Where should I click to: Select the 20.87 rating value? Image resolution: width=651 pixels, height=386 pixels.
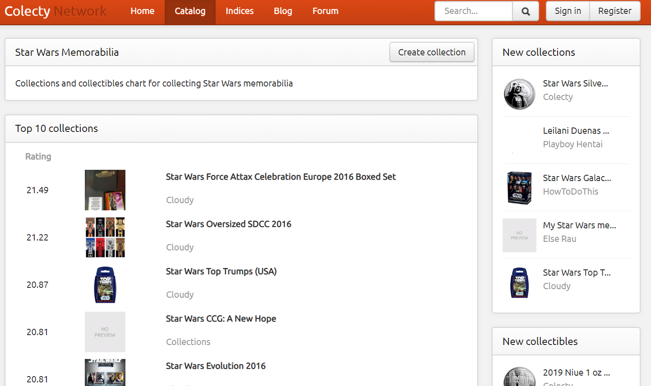[x=37, y=285]
